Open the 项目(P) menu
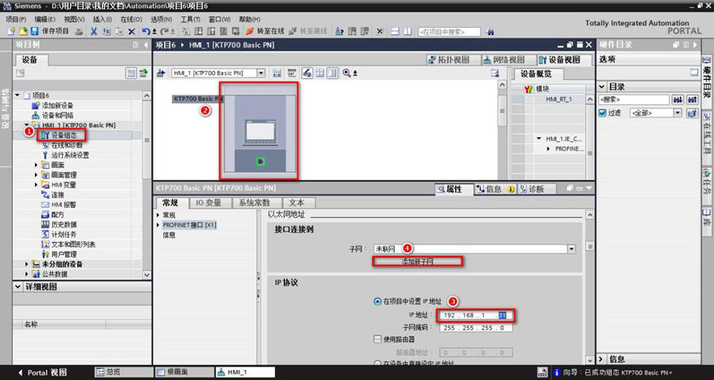 [16, 19]
